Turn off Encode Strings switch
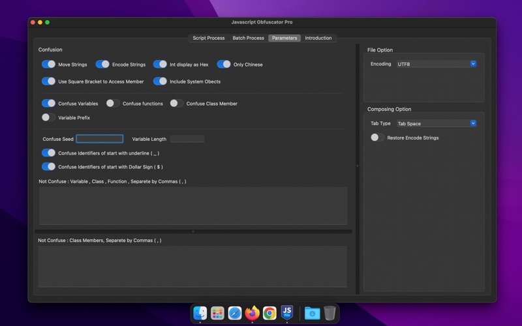Viewport: 522px width, 326px height. point(102,65)
